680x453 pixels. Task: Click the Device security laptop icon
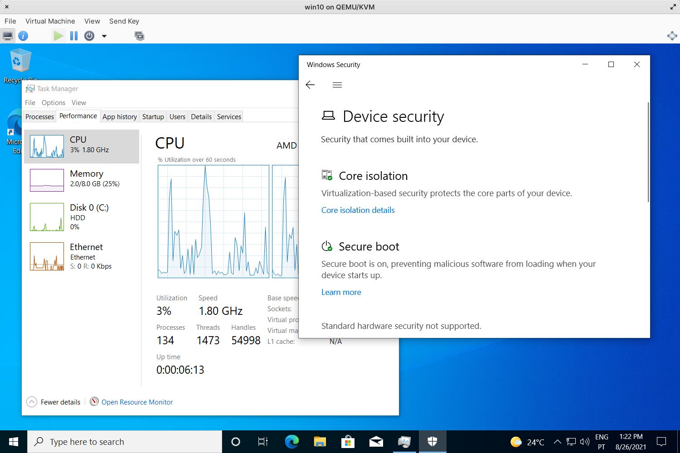tap(328, 116)
